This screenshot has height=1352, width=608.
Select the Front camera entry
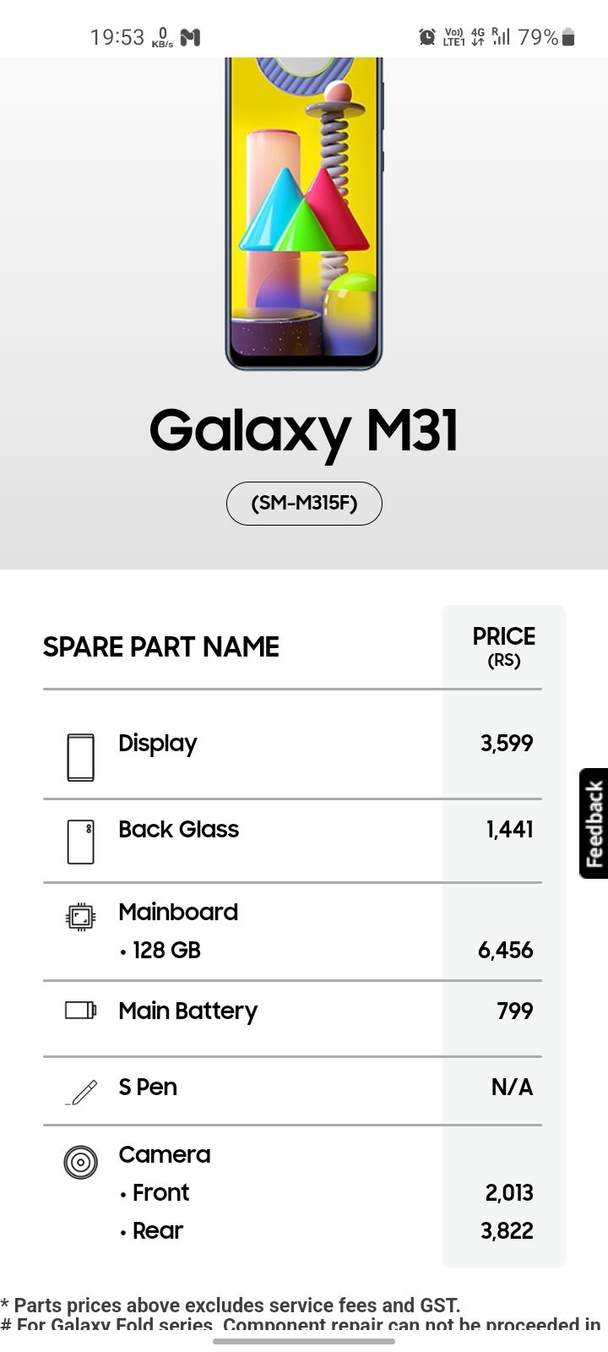pos(159,1192)
